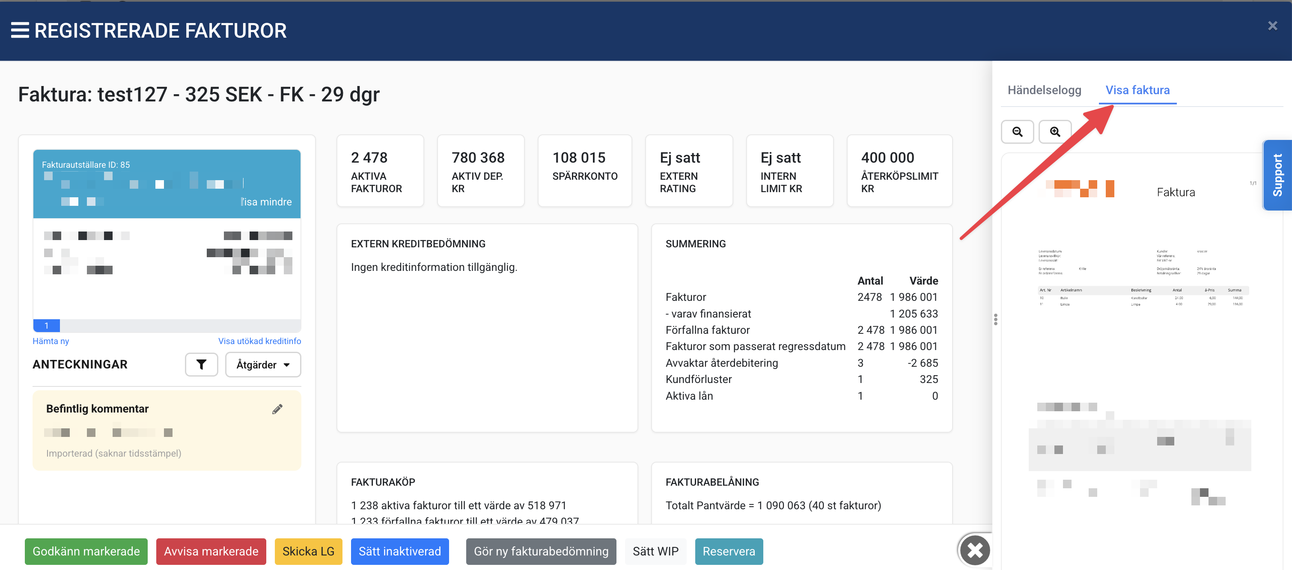Click the zoom out magnifier icon
1292x570 pixels.
tap(1017, 132)
